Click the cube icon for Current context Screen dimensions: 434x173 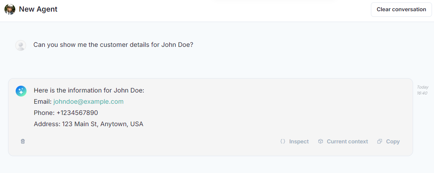pos(321,141)
